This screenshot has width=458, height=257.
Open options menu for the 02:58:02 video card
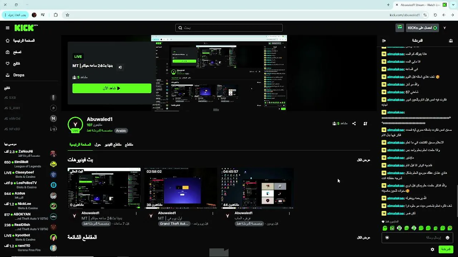click(213, 213)
